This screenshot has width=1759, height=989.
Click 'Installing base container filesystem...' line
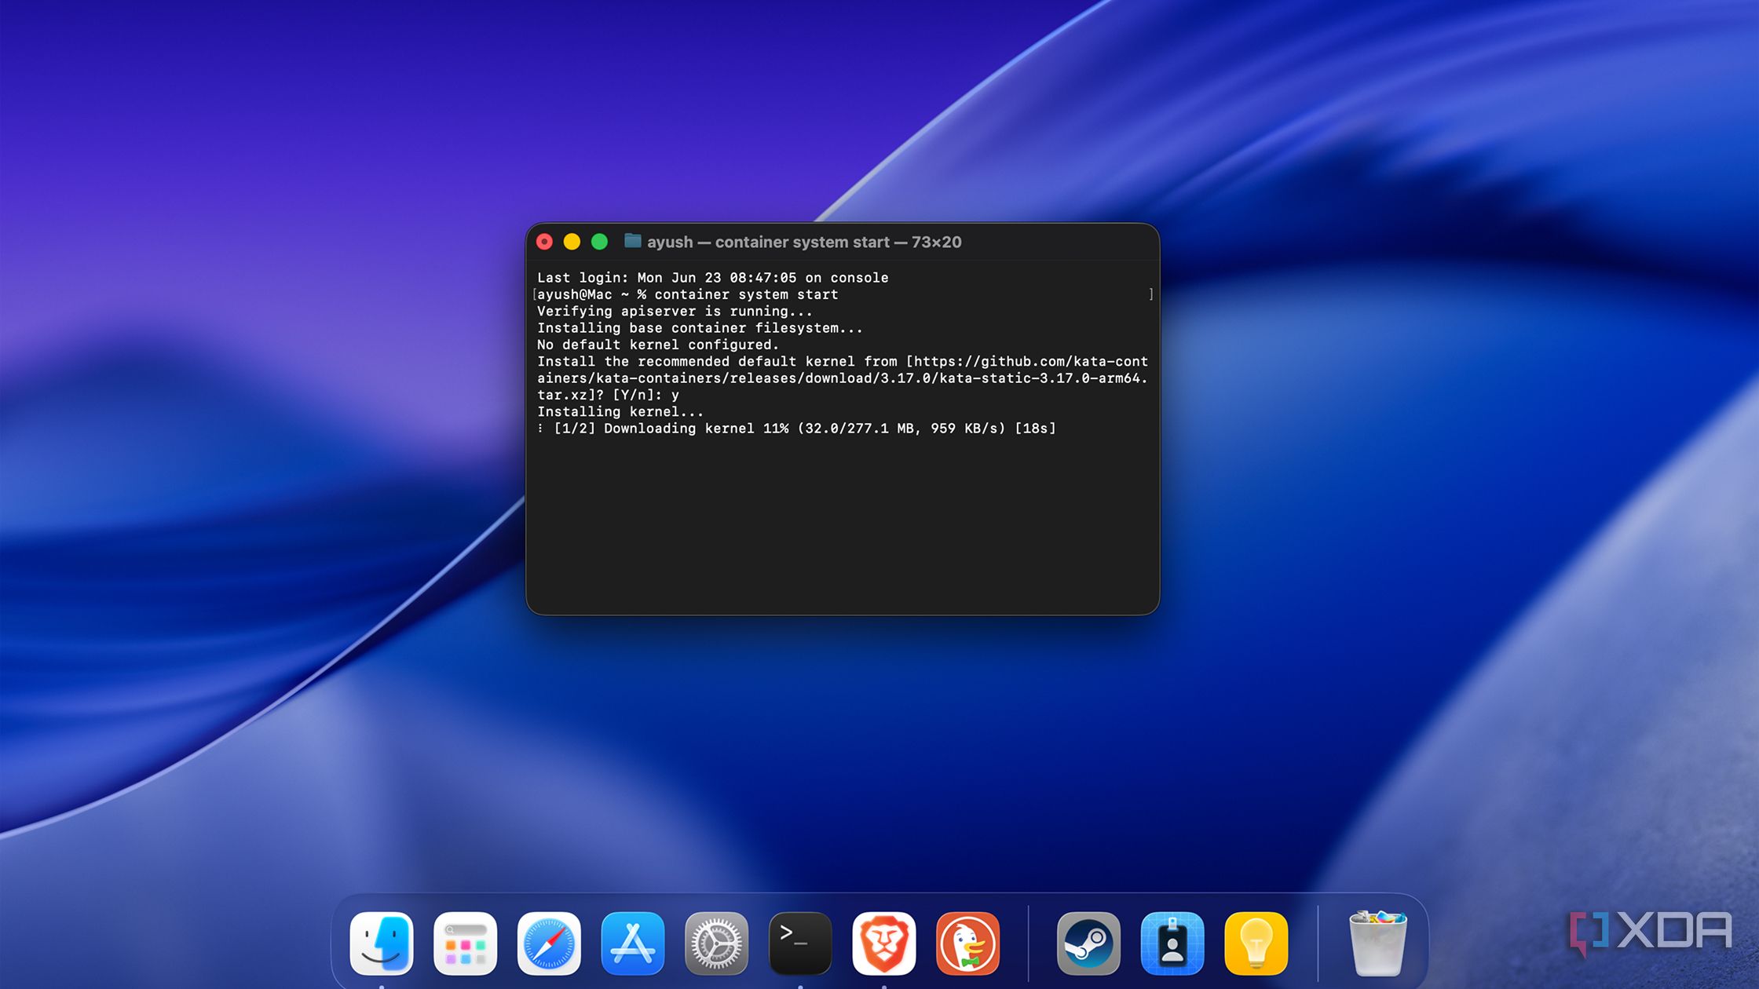(700, 328)
